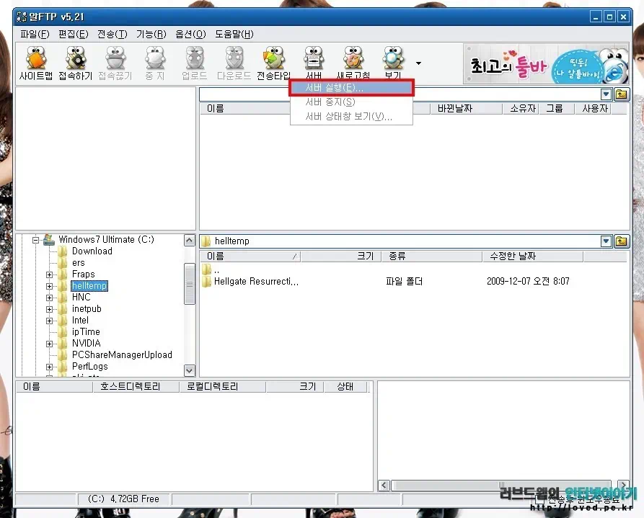Click the remote path input field
644x518 pixels.
coord(400,94)
